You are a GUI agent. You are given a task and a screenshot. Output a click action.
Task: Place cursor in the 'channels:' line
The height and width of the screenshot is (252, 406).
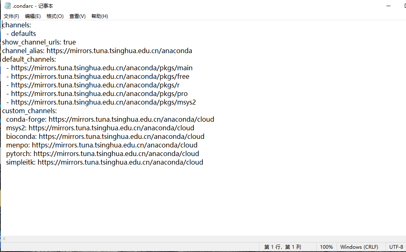click(17, 25)
